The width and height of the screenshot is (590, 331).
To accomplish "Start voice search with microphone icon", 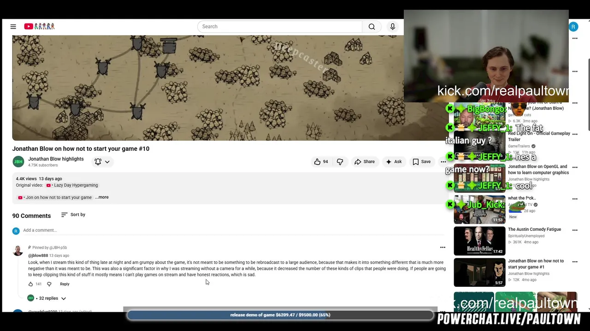I will tap(393, 27).
